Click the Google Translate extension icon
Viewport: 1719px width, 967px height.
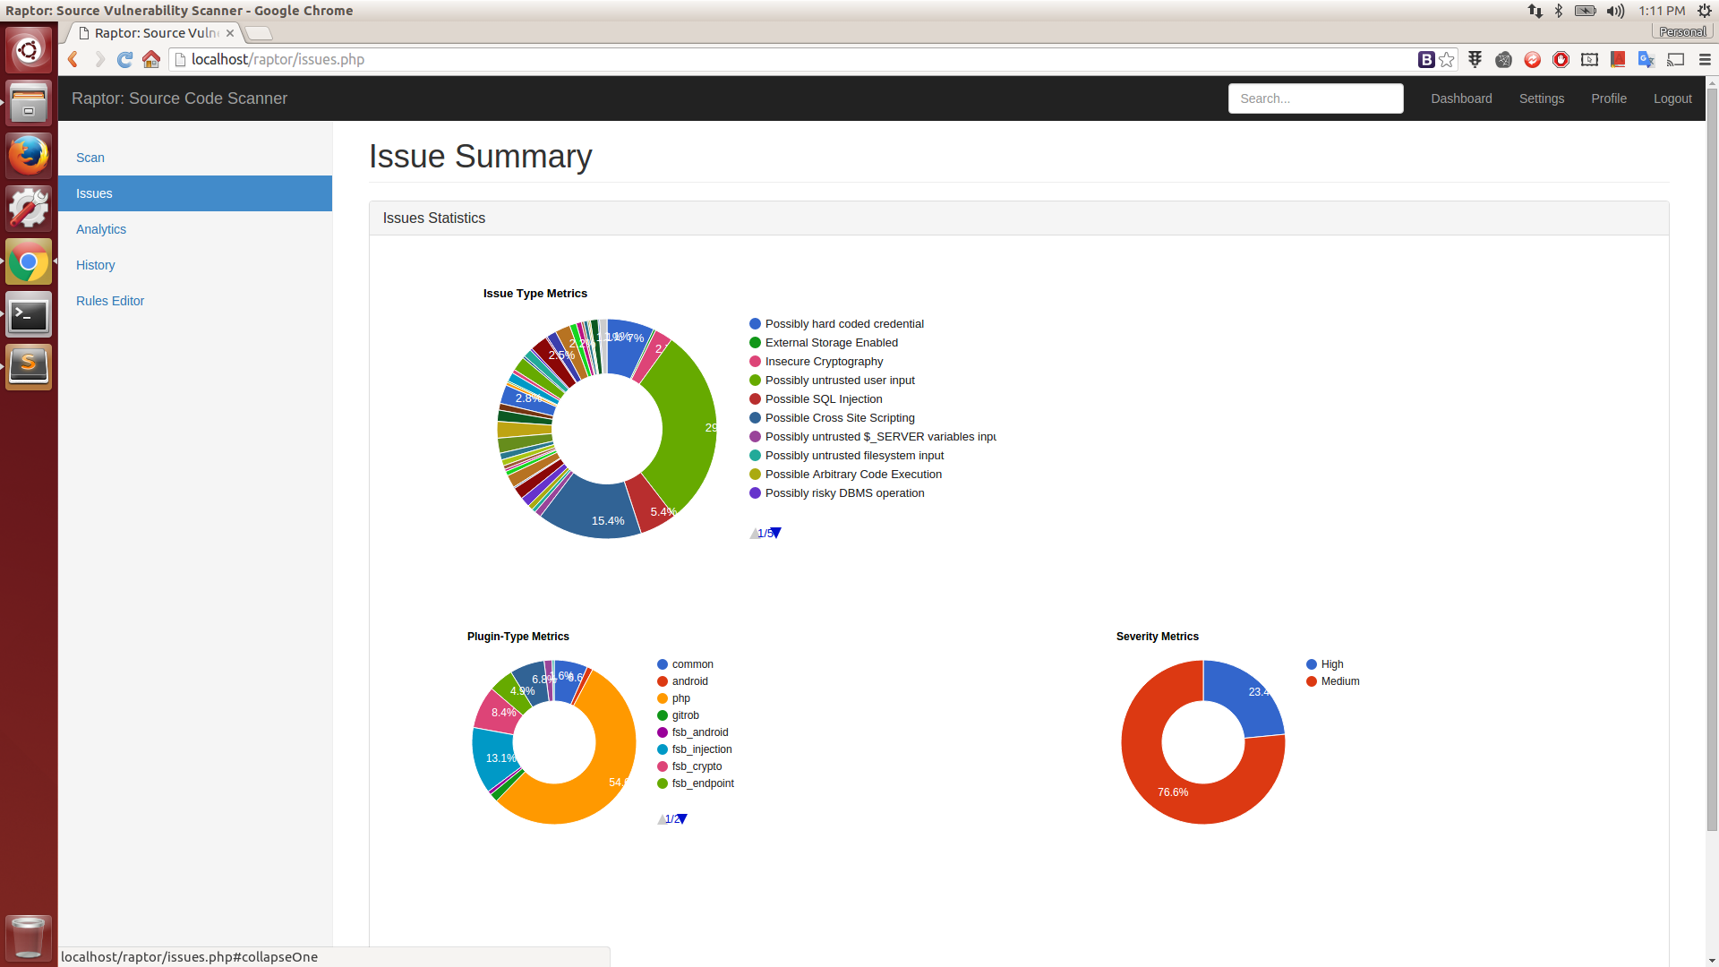[x=1646, y=59]
